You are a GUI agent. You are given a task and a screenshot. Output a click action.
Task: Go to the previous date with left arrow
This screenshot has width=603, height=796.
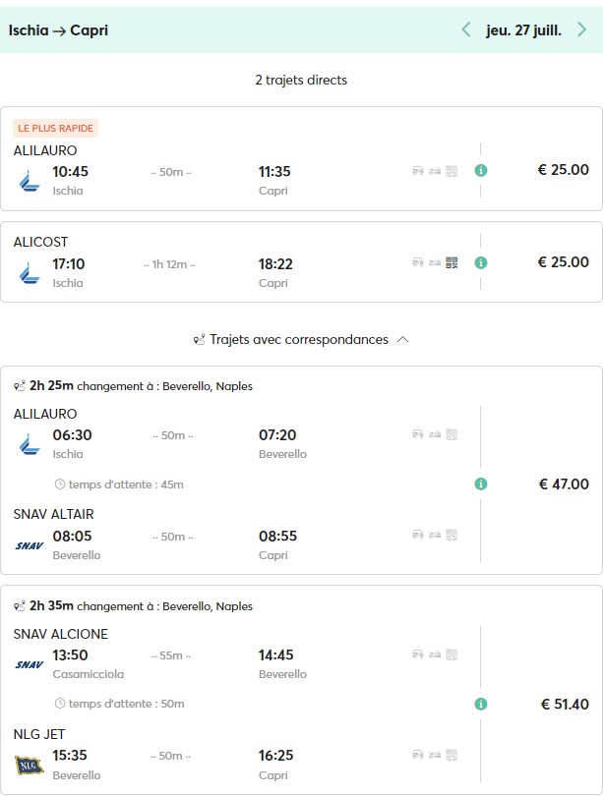tap(466, 29)
